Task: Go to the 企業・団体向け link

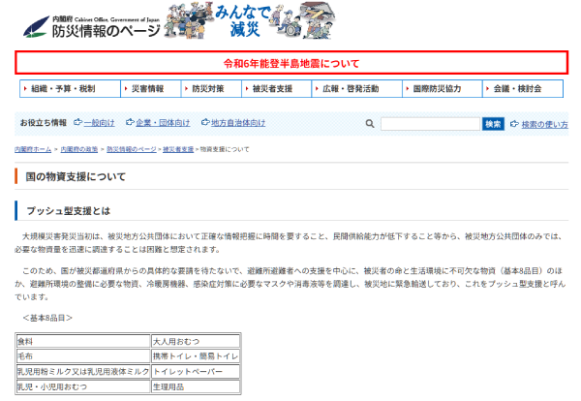Action: click(x=161, y=124)
